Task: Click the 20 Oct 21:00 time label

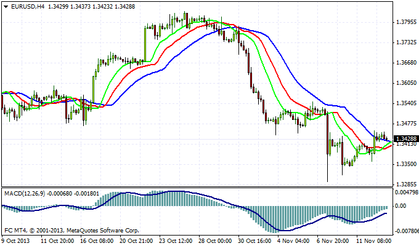Action: click(x=136, y=241)
